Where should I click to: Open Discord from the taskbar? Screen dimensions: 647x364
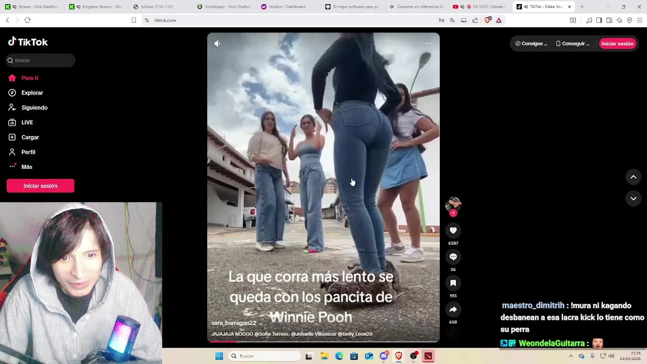[x=384, y=356]
